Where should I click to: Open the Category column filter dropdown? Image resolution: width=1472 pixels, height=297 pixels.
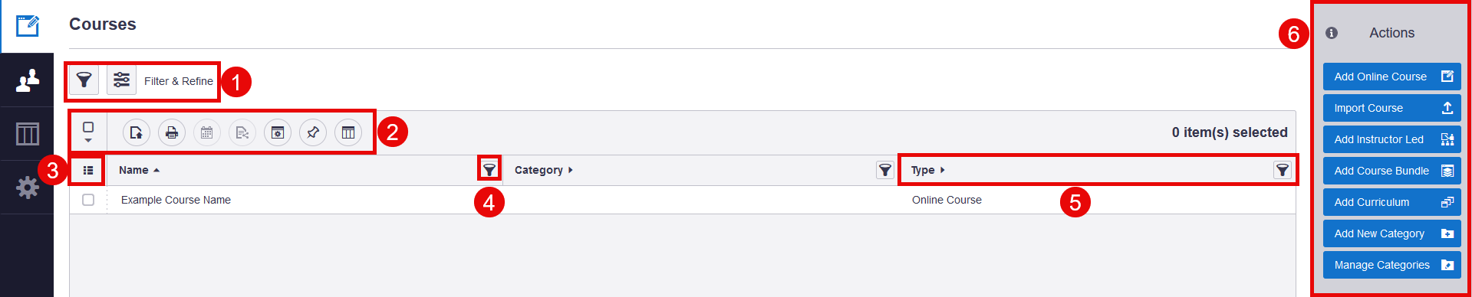885,170
